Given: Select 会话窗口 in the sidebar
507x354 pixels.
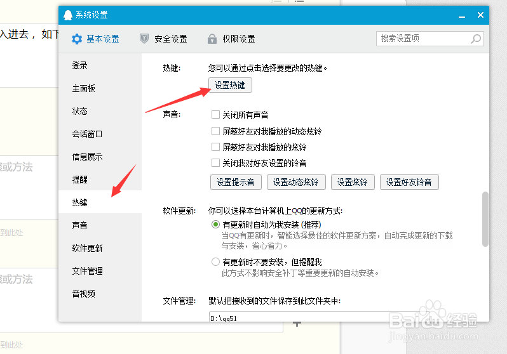Looking at the screenshot, I should coord(100,134).
